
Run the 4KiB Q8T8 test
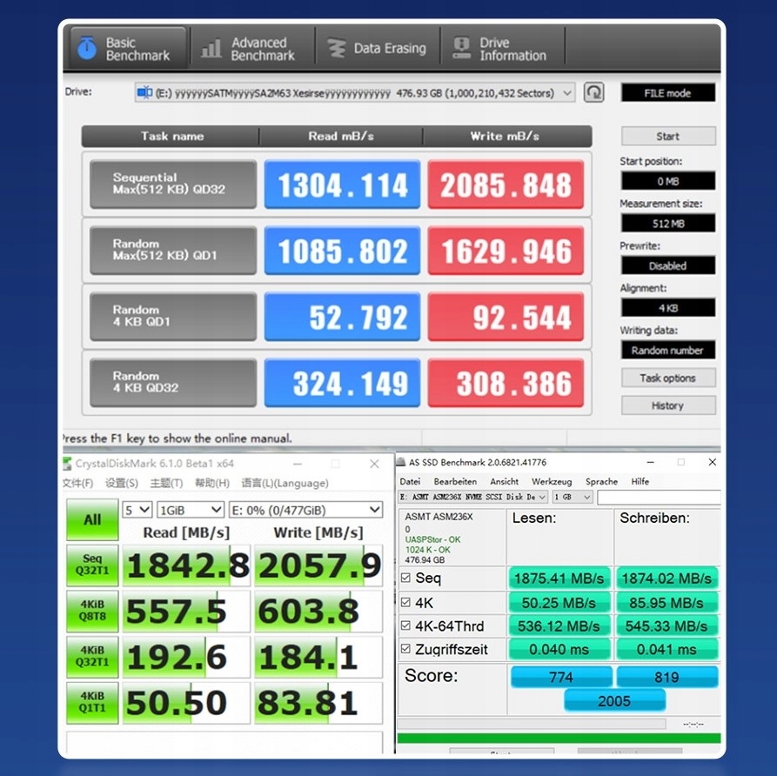[92, 611]
